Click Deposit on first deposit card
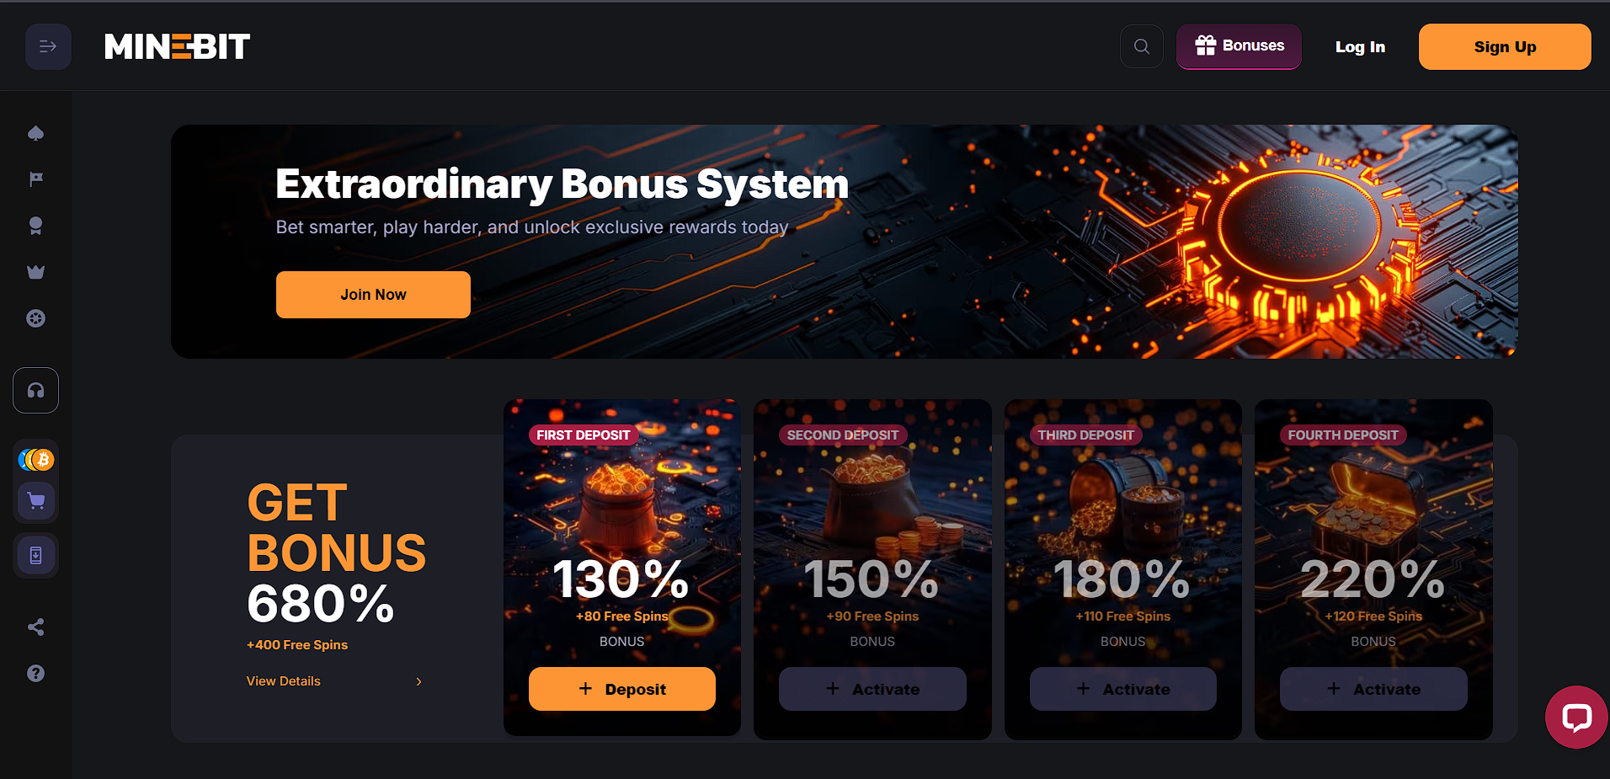Screen dimensions: 1610x779 click(x=622, y=689)
